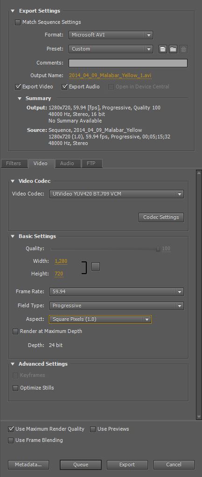
Task: Click the Import Preset folder icon
Action: 173,49
